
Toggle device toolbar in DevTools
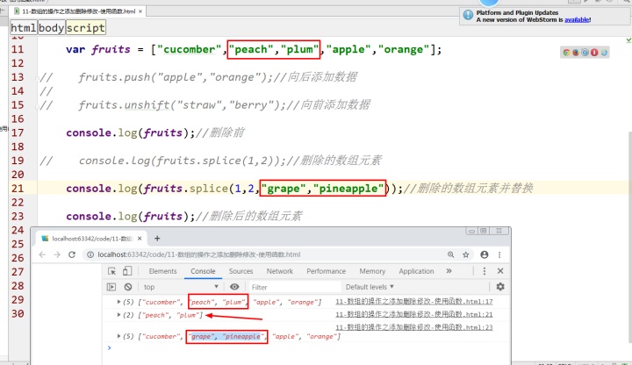127,271
